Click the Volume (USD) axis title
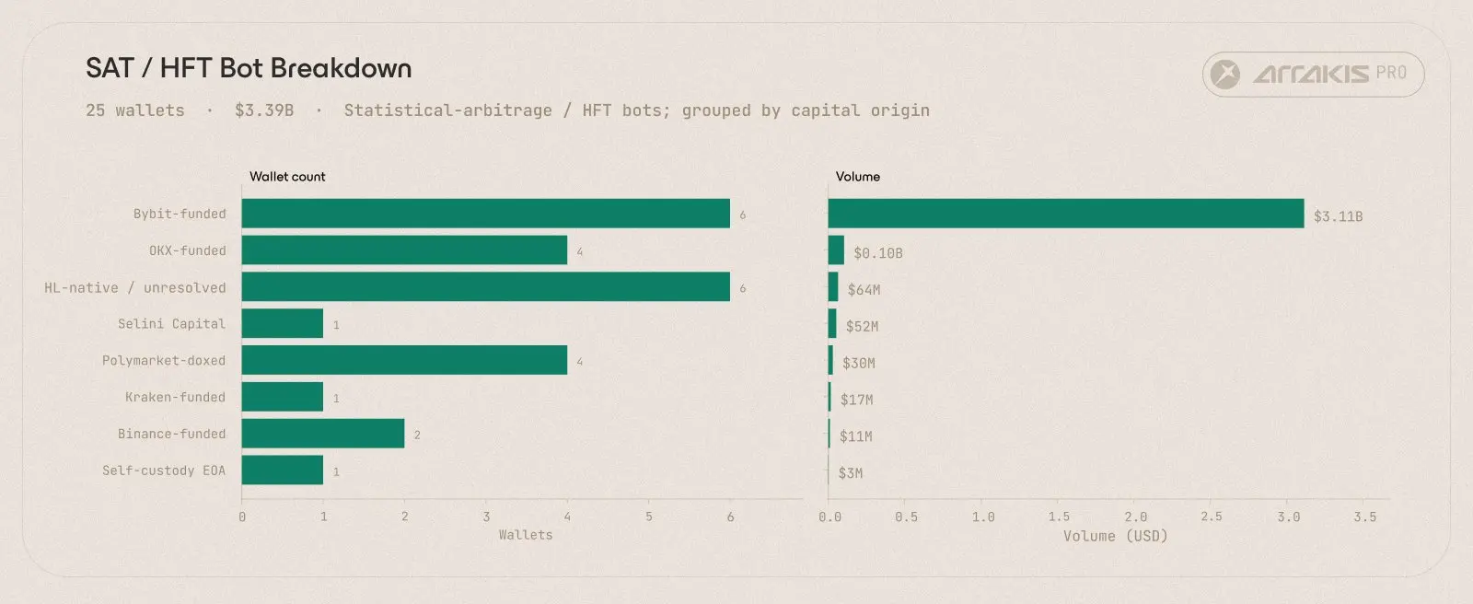1473x604 pixels. pos(1115,536)
